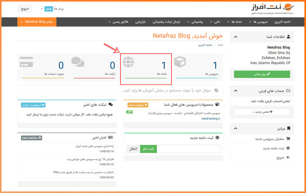This screenshot has height=193, width=306.
Task: Open news راه اندازی سرویس های جدید ایران
Action: coord(95,146)
